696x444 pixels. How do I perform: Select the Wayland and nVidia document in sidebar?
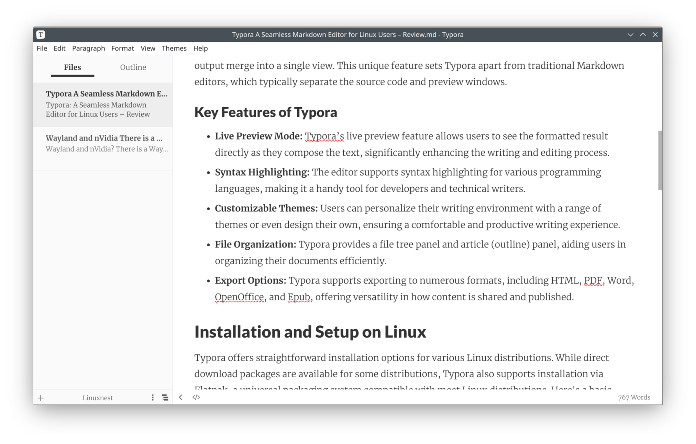click(x=103, y=143)
